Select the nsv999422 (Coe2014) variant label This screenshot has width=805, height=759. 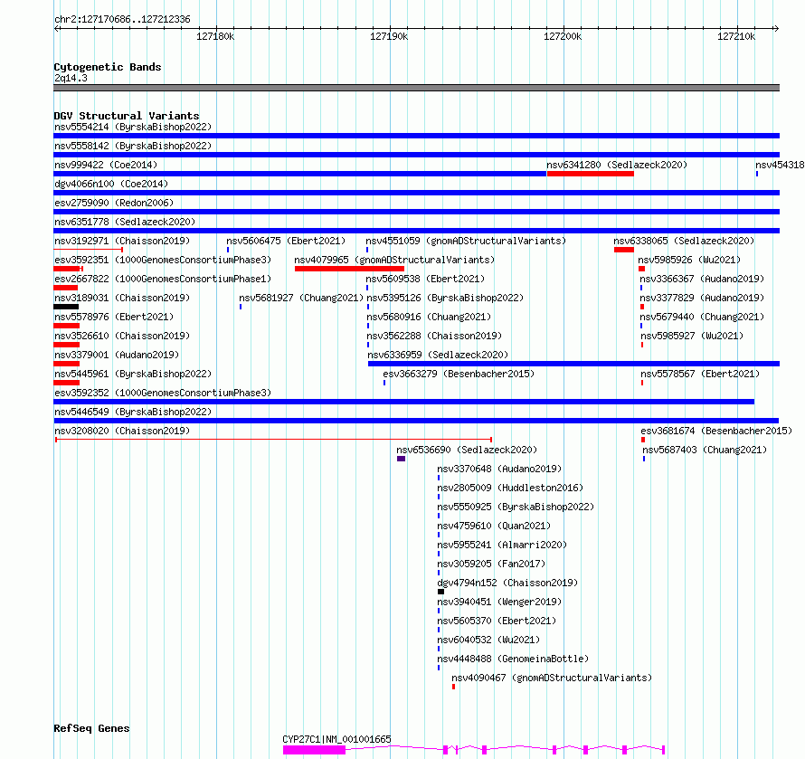tap(106, 165)
